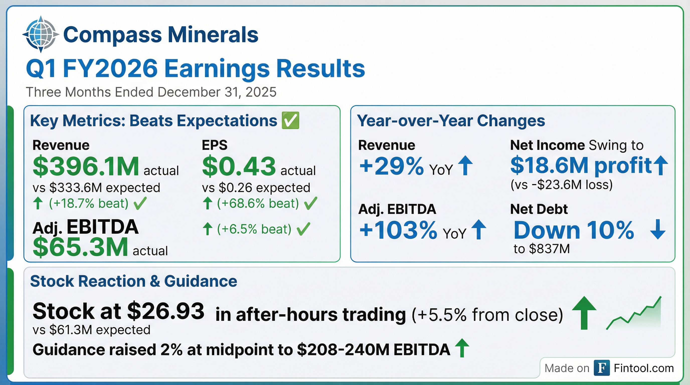Click the blue up arrow beside +29% YoY
The image size is (690, 385).
point(466,166)
